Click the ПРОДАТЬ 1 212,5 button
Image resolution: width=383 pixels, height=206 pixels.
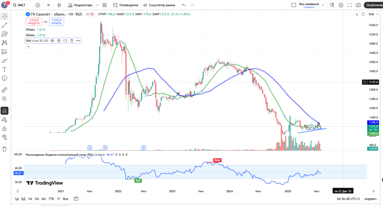click(x=34, y=22)
